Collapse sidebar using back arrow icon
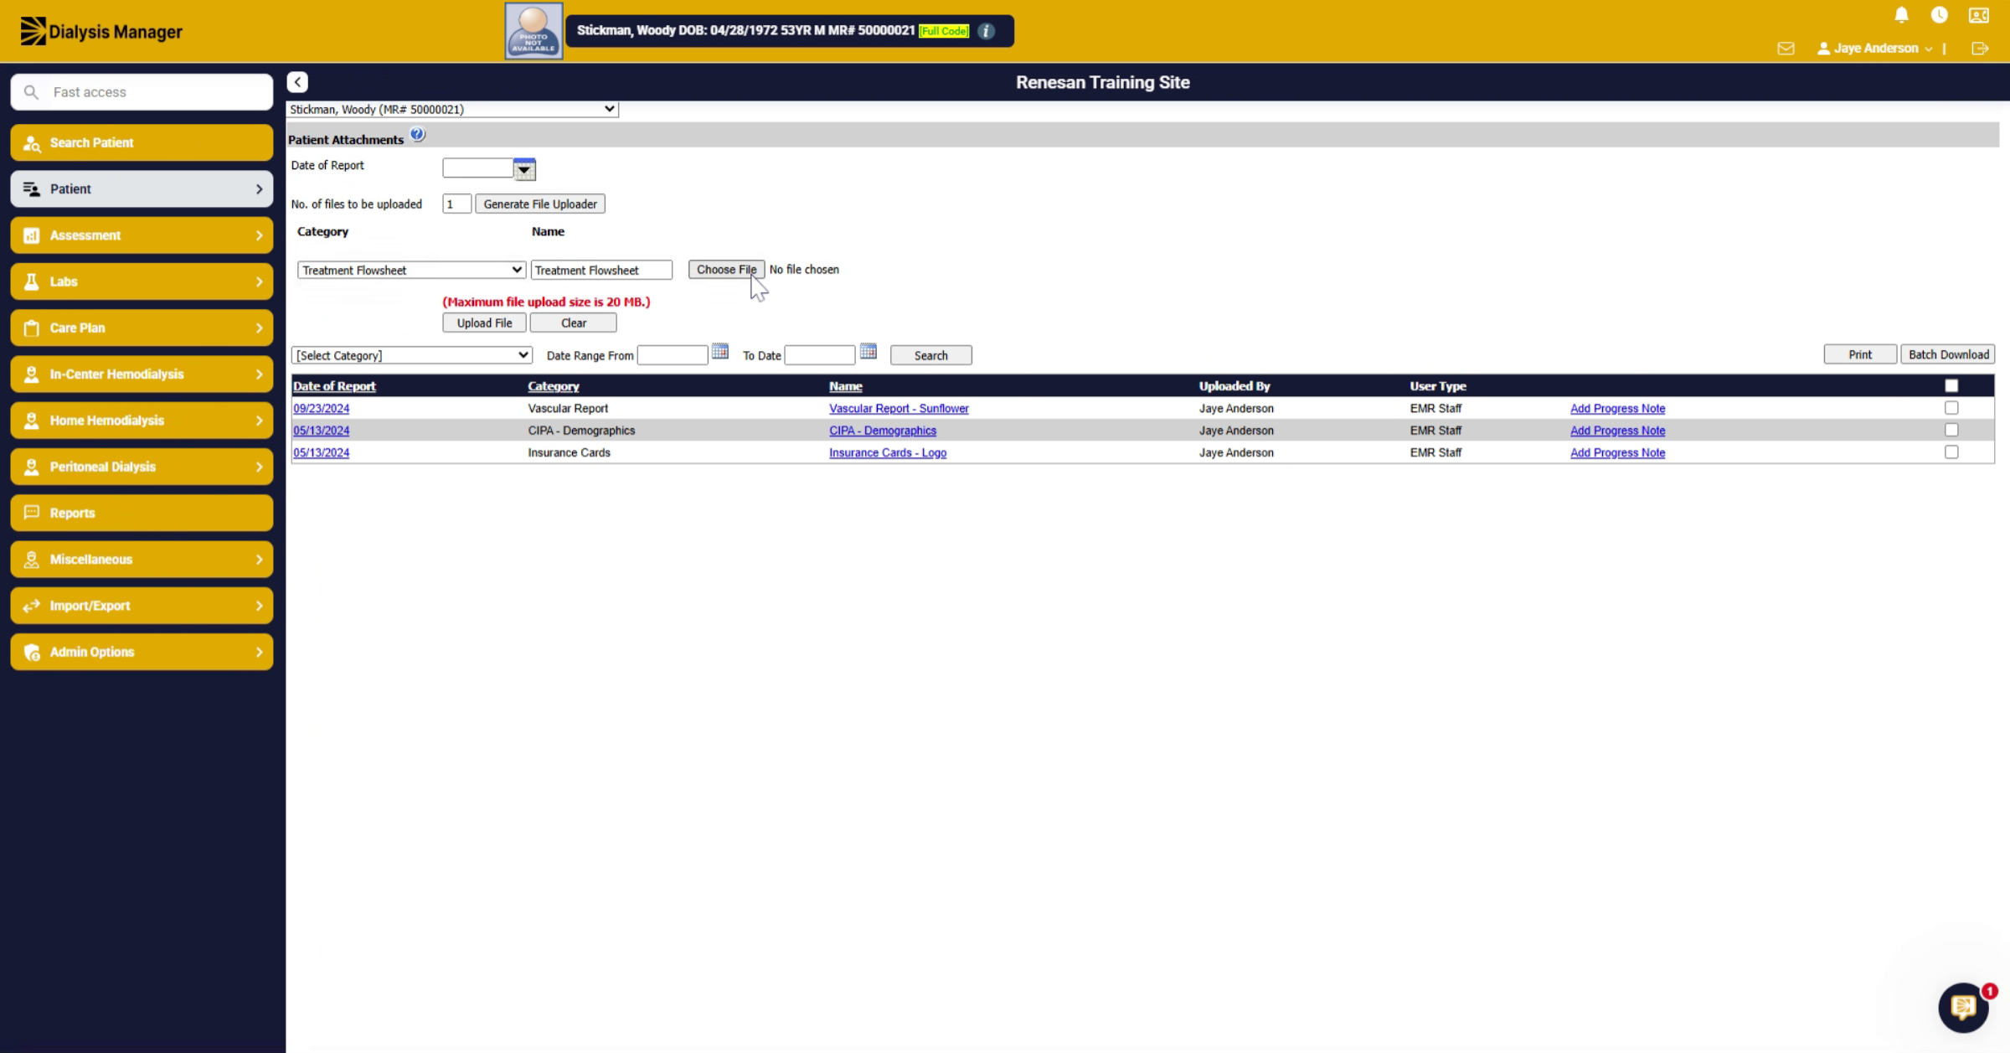The width and height of the screenshot is (2010, 1053). (297, 82)
